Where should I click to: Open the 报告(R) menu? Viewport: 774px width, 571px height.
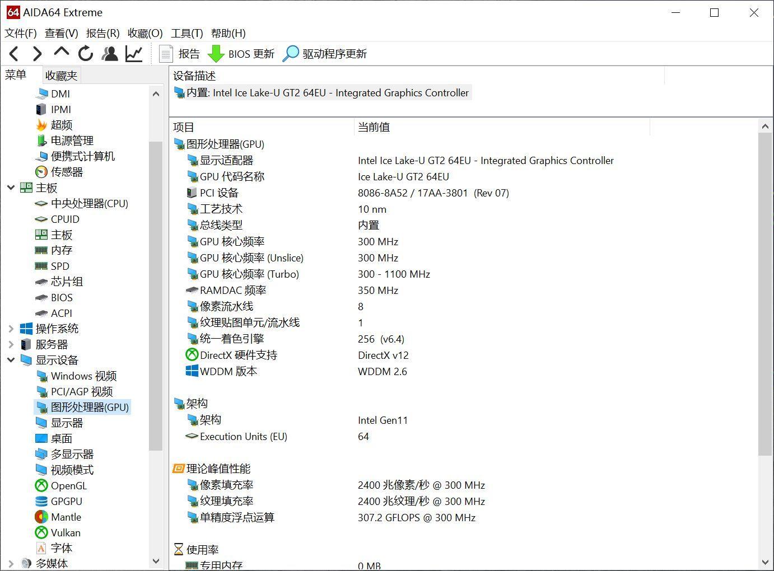pos(103,33)
